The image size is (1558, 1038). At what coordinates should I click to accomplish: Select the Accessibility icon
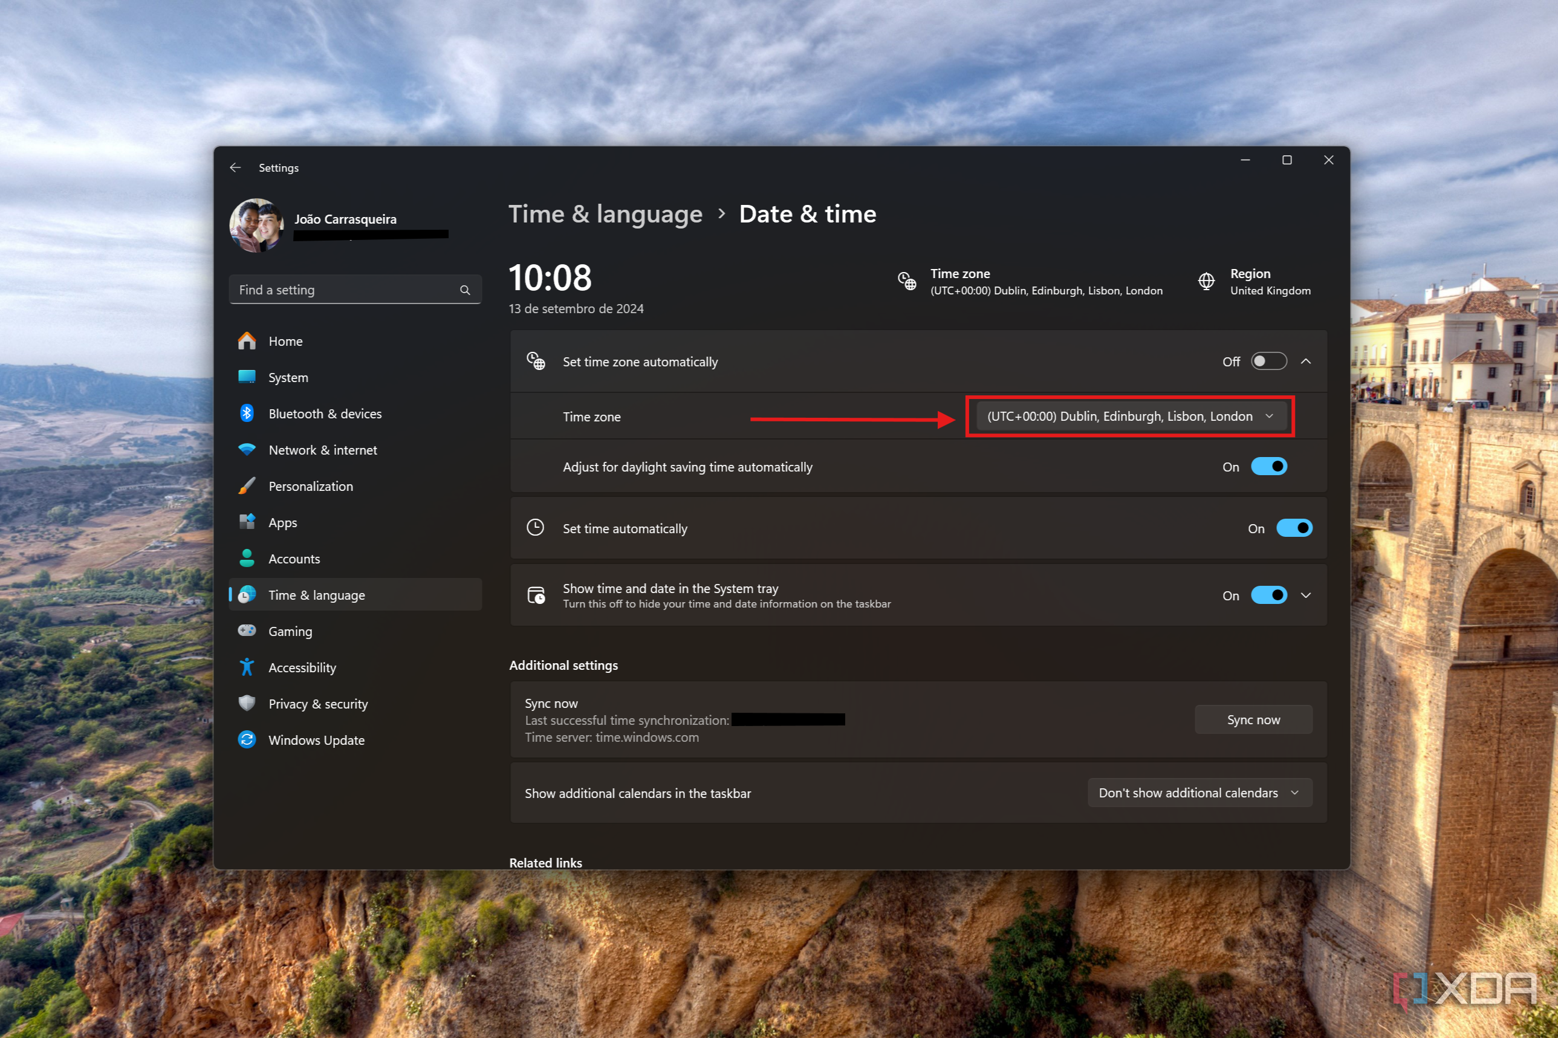(x=247, y=667)
